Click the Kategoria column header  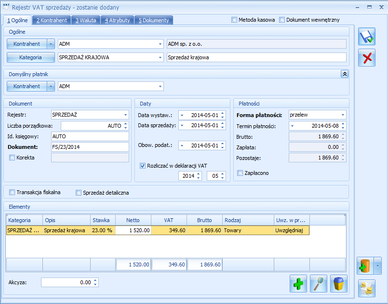coord(25,220)
